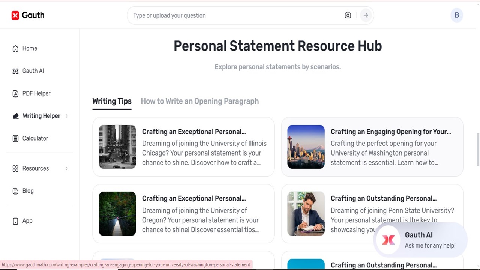Open the University of Washington opening article
The width and height of the screenshot is (480, 270).
coord(391,132)
